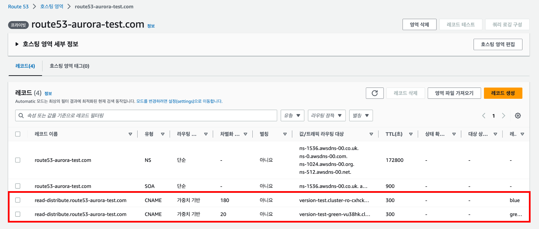Select the NS record checkbox
539x229 pixels.
pos(18,160)
